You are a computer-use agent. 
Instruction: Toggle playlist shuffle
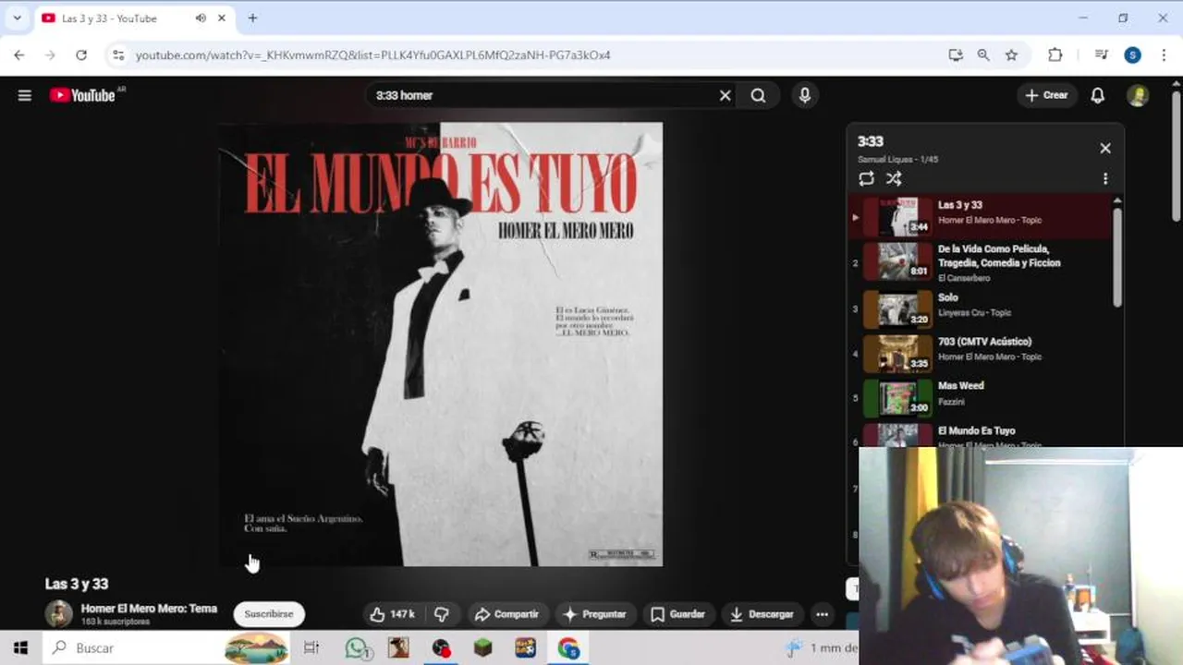point(894,179)
